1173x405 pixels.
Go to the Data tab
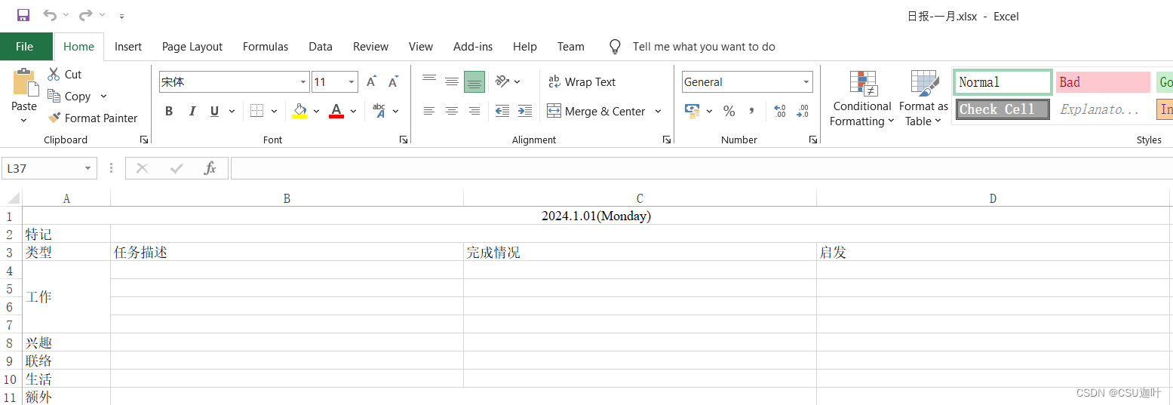pyautogui.click(x=321, y=47)
